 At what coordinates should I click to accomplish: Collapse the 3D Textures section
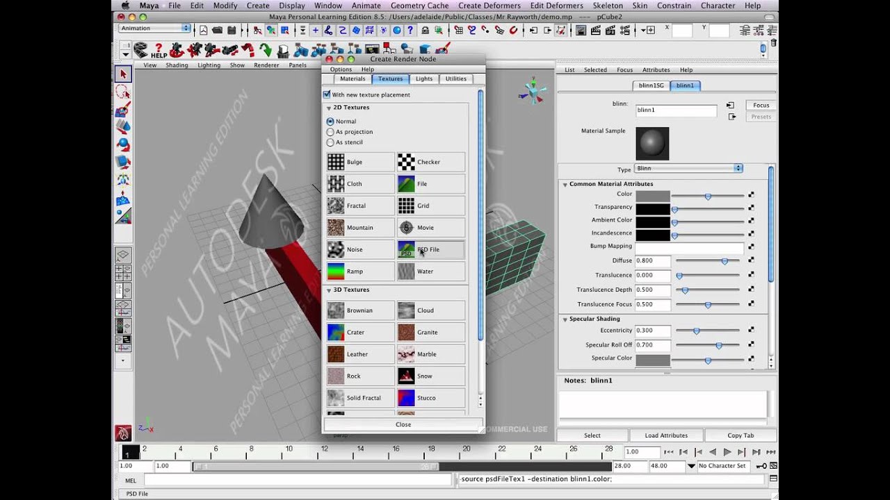tap(329, 290)
